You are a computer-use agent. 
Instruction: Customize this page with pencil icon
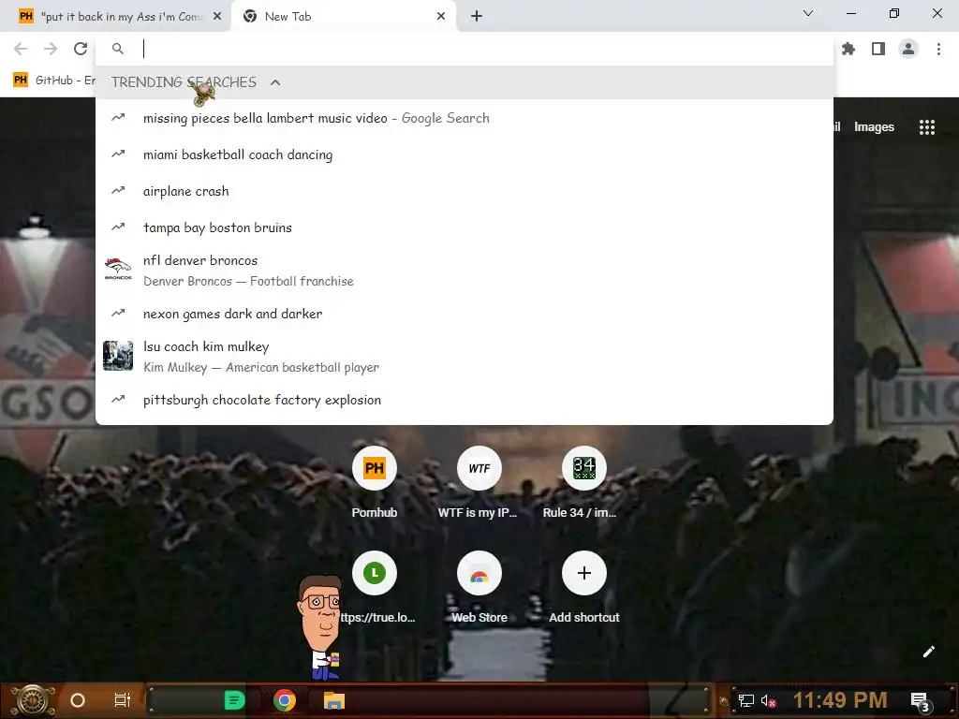point(928,652)
